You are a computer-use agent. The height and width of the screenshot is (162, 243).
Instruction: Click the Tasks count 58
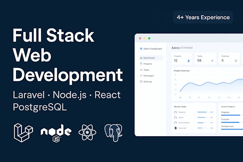tap(199, 60)
